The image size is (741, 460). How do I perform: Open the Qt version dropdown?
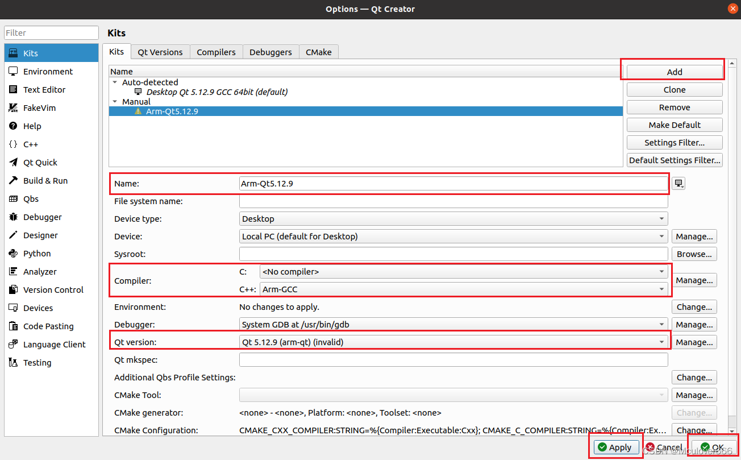pos(453,342)
